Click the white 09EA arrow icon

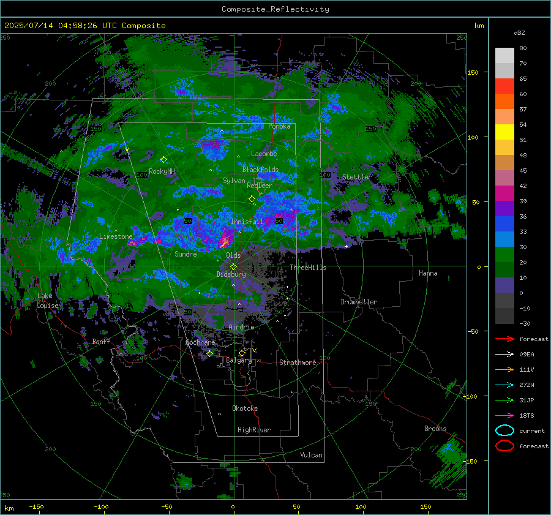[x=504, y=355]
